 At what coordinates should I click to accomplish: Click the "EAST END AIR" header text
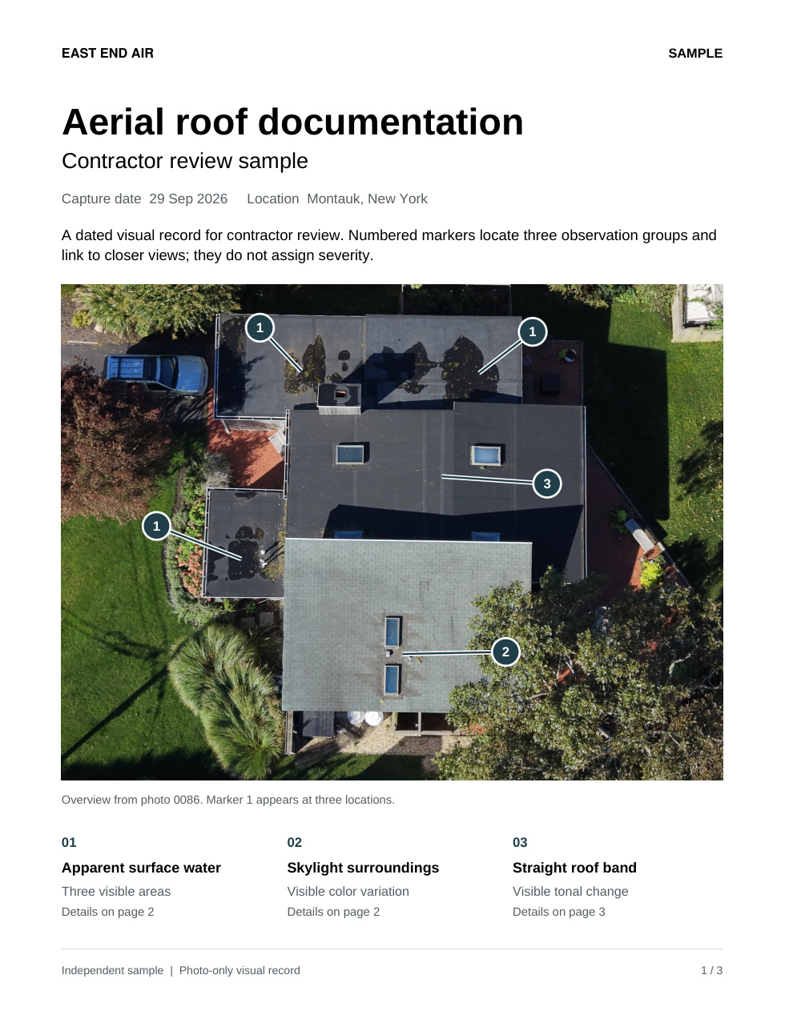(107, 53)
